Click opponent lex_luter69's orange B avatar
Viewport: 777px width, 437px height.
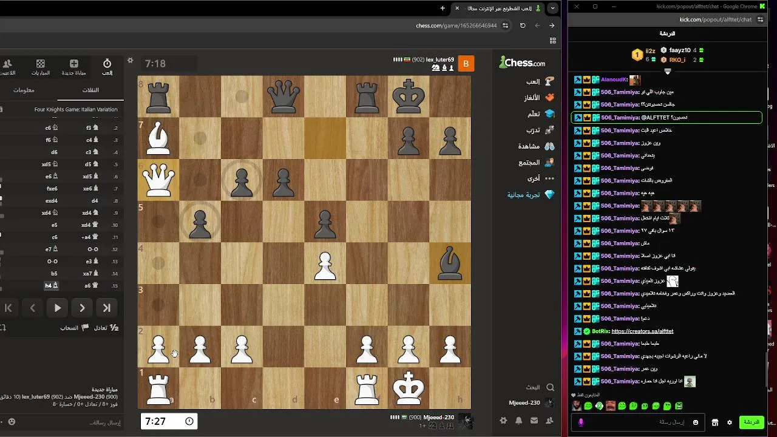[x=466, y=64]
